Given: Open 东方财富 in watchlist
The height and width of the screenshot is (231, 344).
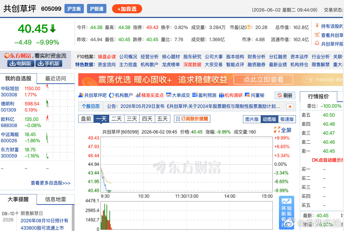Looking at the screenshot, I should [x=10, y=150].
